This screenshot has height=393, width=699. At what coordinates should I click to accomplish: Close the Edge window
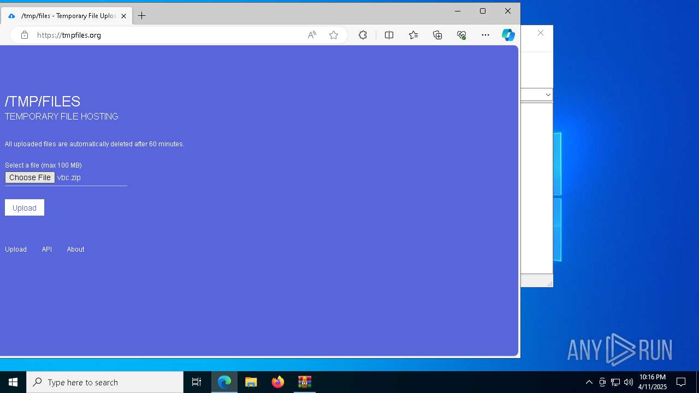(x=508, y=11)
